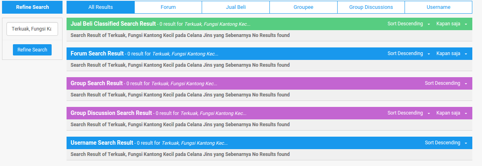Click No Results text under Username results

point(180,154)
